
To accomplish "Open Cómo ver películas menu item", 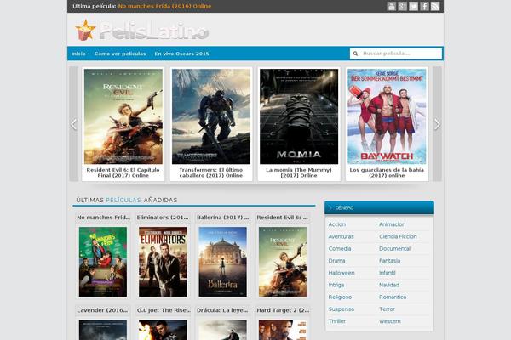I will point(120,54).
